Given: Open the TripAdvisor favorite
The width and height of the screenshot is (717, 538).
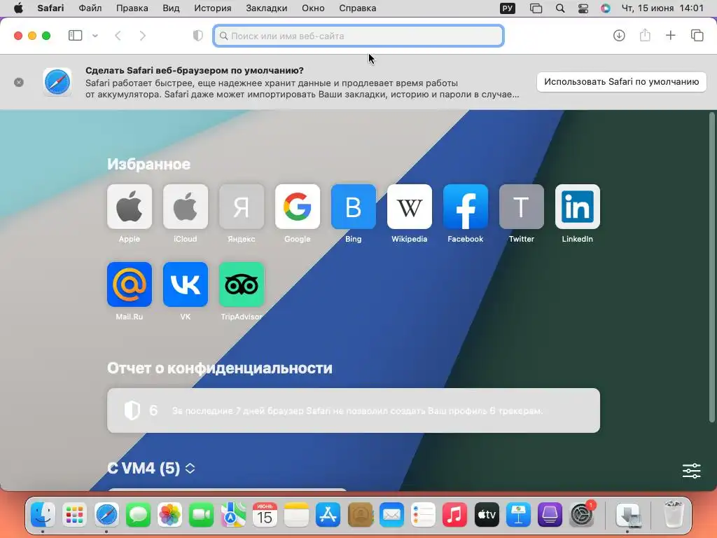Looking at the screenshot, I should (x=242, y=284).
